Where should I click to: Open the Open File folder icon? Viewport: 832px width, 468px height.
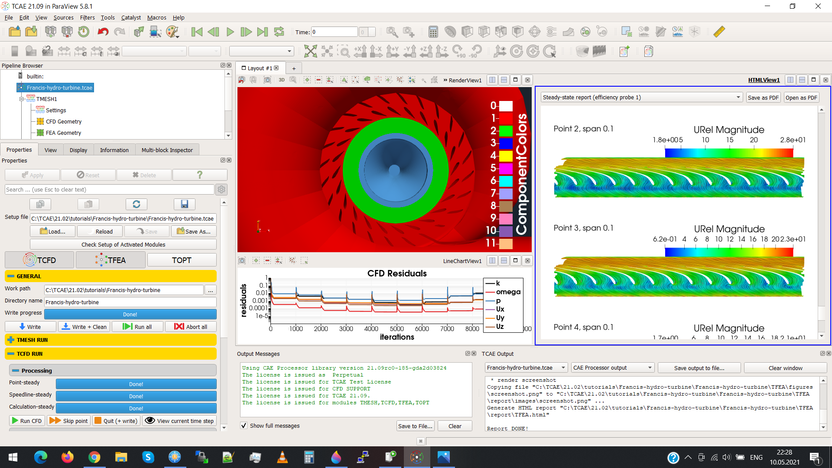tap(15, 32)
